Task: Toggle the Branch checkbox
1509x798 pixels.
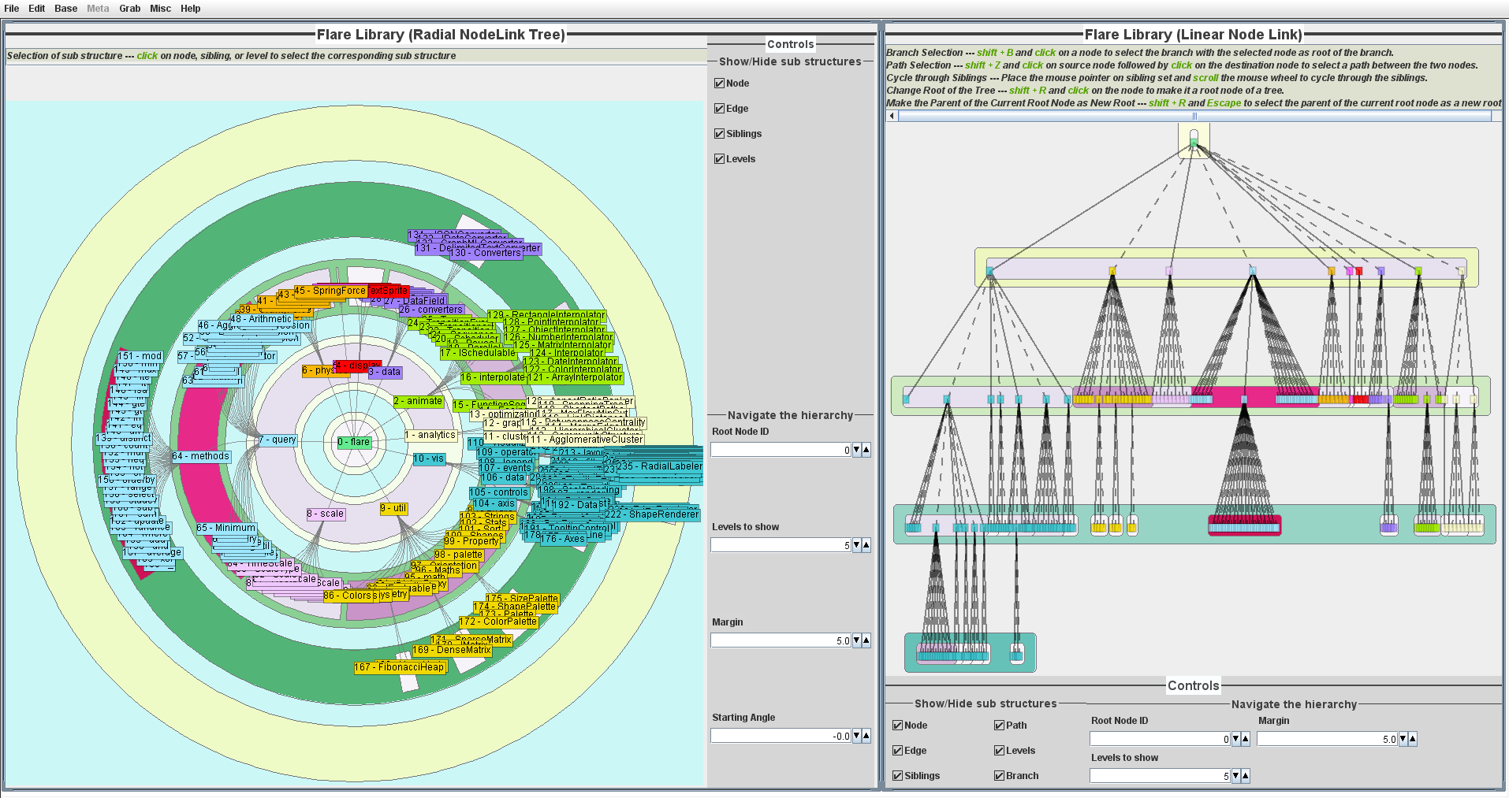Action: point(999,776)
